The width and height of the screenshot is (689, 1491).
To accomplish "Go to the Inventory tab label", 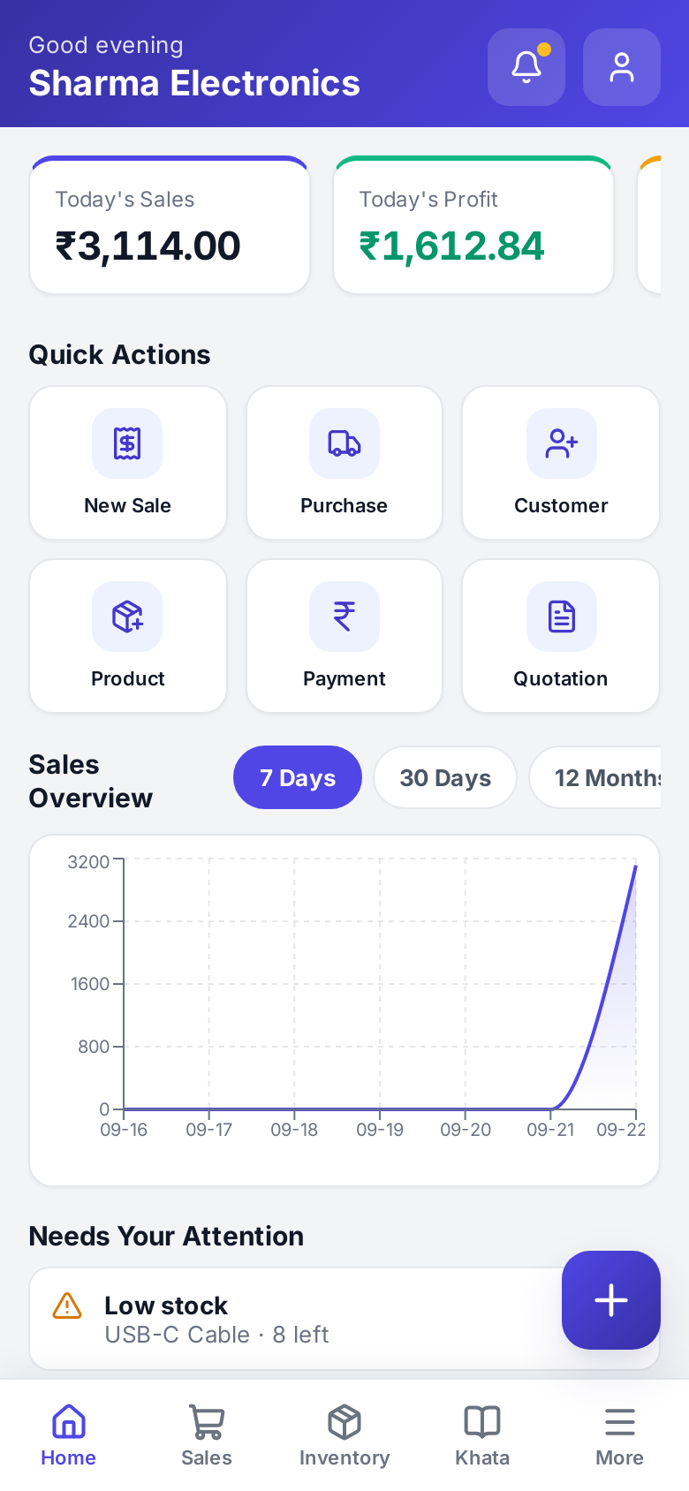I will coord(344,1457).
